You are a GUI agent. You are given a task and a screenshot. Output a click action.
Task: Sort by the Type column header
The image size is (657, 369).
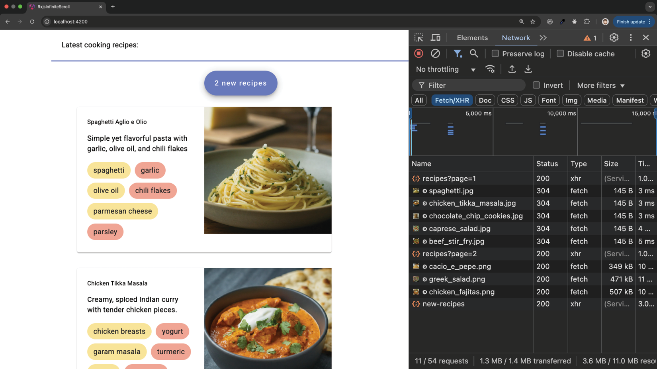tap(585, 164)
